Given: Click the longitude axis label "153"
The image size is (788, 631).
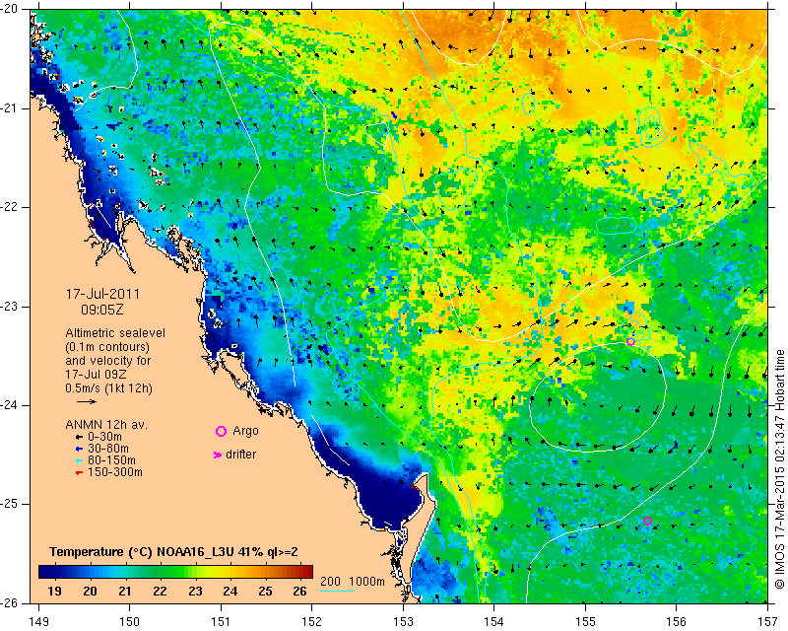Looking at the screenshot, I should (x=403, y=622).
